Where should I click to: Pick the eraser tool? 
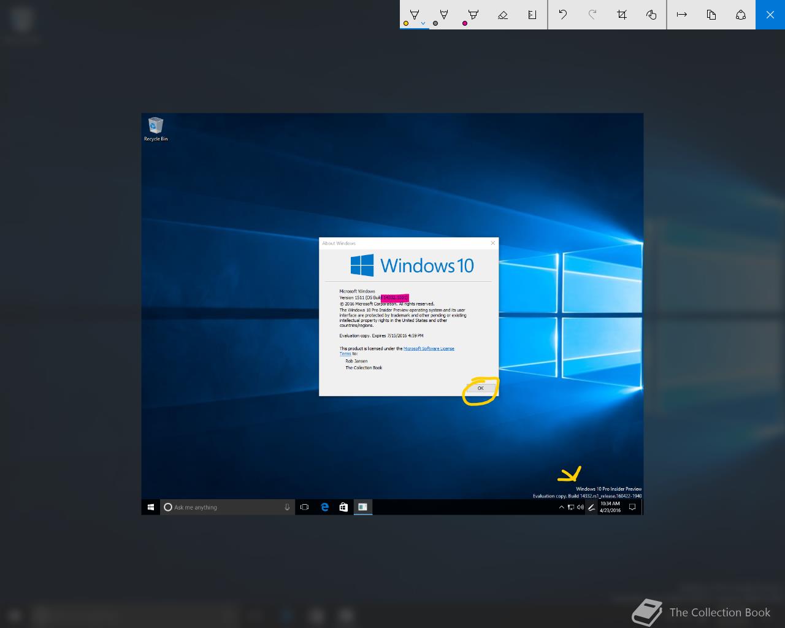pyautogui.click(x=503, y=15)
